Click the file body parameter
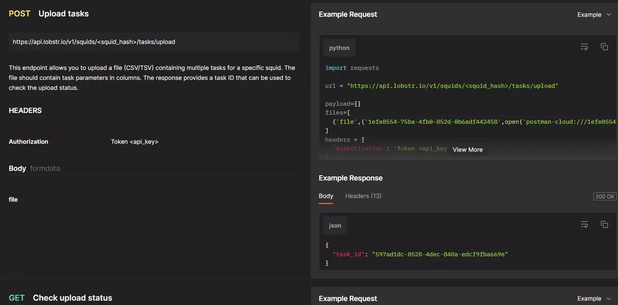 13,200
